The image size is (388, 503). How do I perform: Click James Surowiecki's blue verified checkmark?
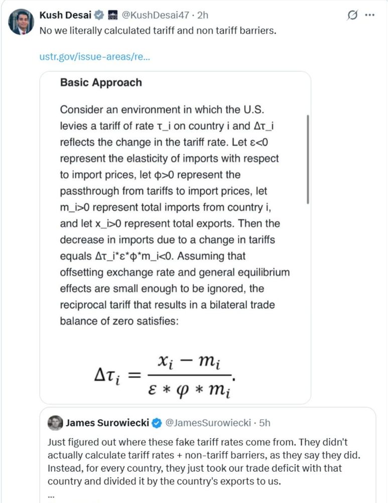(157, 423)
